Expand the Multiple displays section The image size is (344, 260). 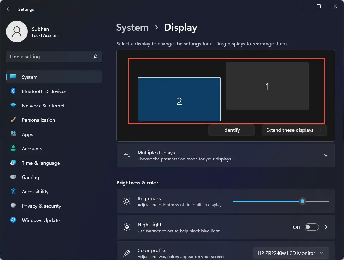[225, 155]
